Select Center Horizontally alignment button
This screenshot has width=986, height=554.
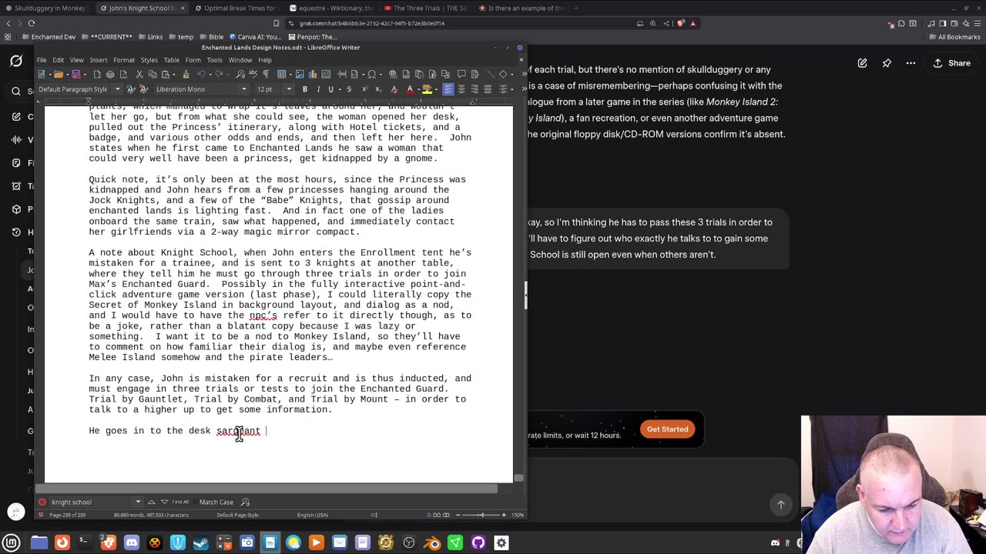[x=461, y=89]
